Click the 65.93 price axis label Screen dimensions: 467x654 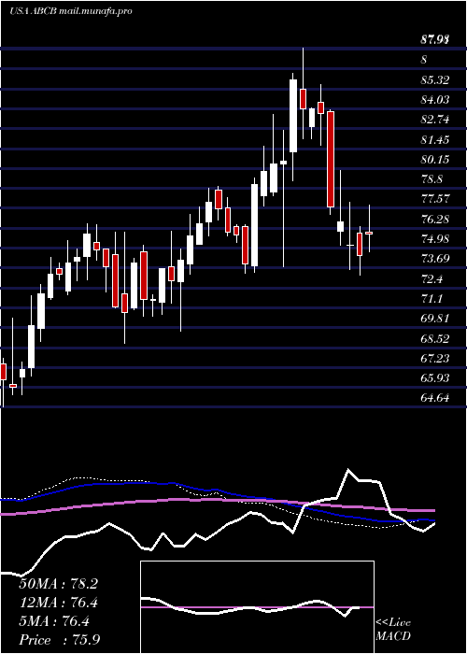pos(435,378)
